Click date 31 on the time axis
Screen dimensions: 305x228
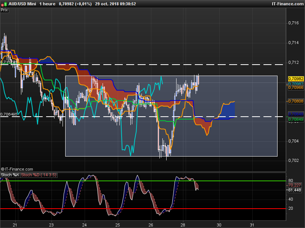pos(252,225)
